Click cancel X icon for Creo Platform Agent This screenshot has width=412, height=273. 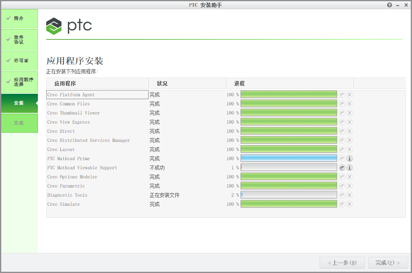pyautogui.click(x=350, y=95)
